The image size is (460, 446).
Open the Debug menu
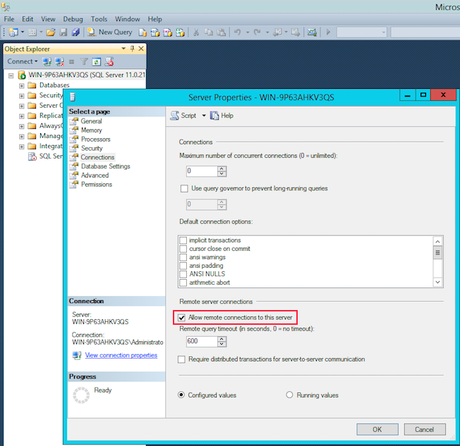tap(73, 19)
